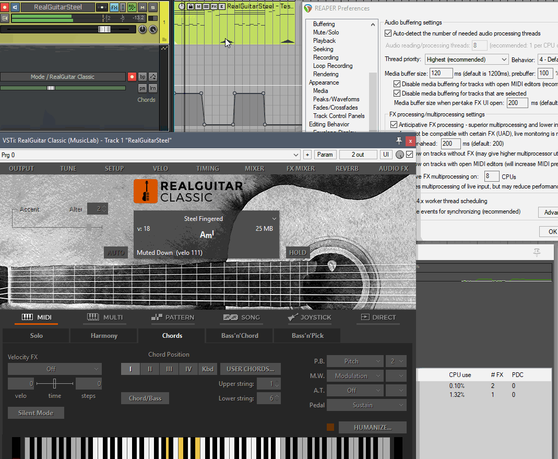The image size is (558, 459).
Task: Open the track FX chain button
Action: (x=114, y=7)
